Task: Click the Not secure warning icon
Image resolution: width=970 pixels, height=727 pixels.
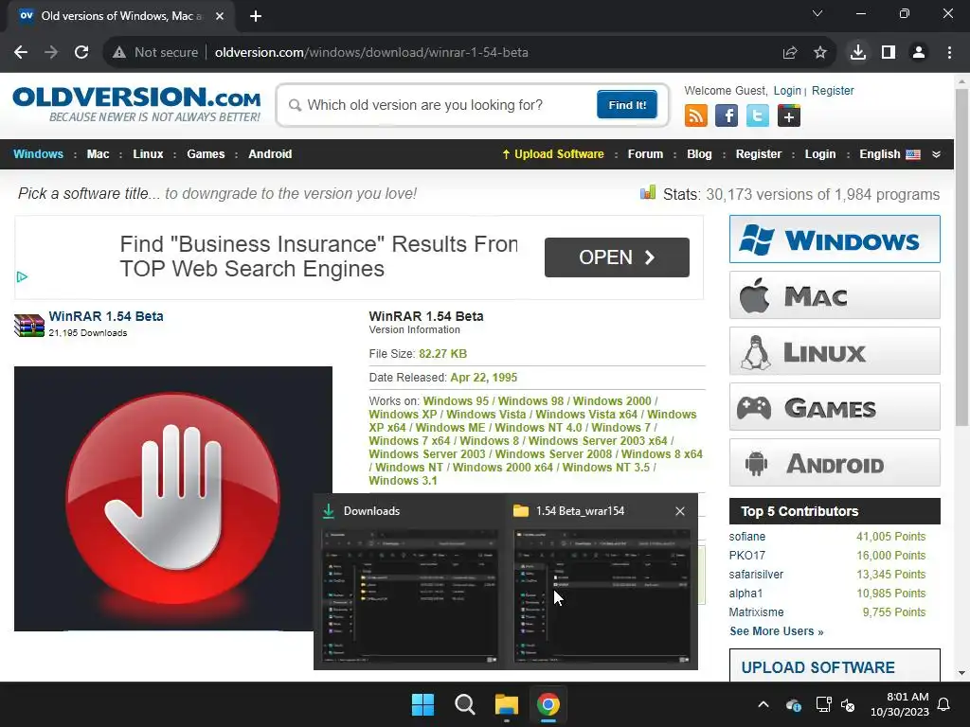Action: pos(119,53)
